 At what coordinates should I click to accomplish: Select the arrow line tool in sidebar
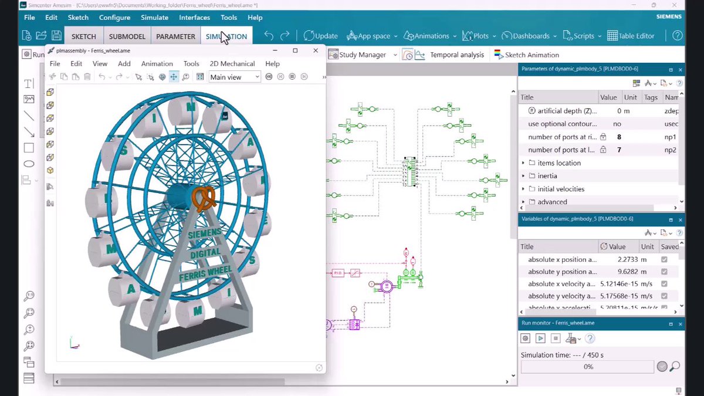tap(29, 132)
